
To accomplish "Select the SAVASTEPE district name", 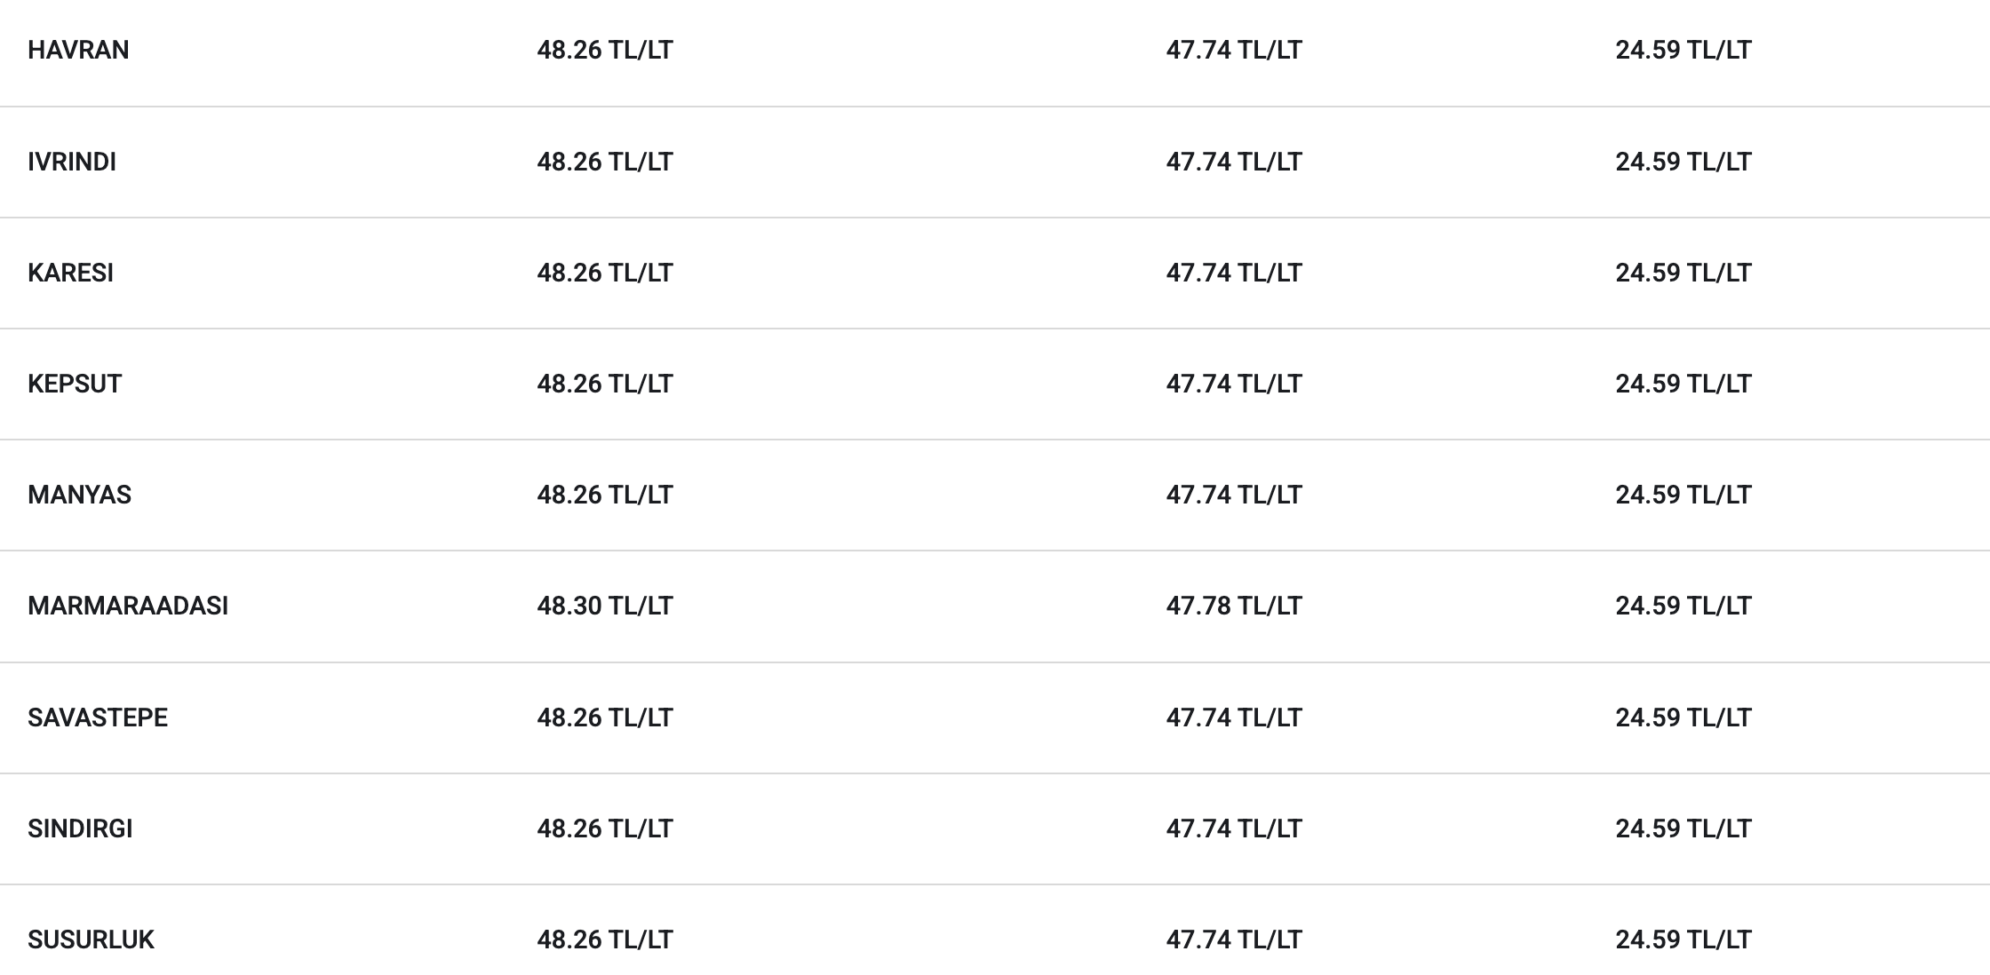I will pyautogui.click(x=98, y=717).
